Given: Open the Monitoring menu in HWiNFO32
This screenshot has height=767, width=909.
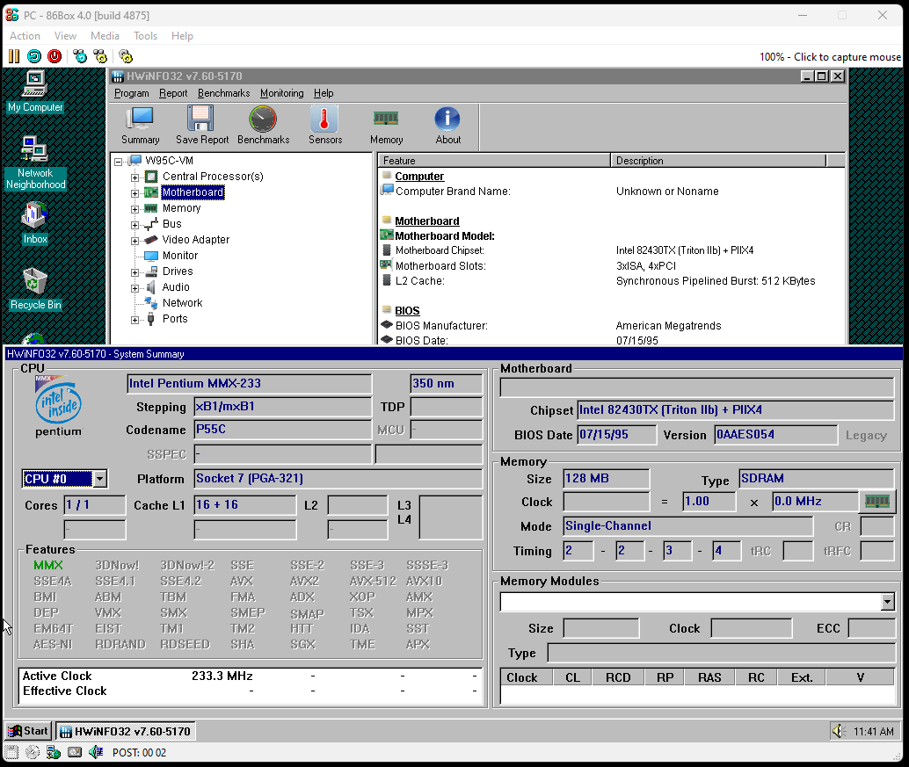Looking at the screenshot, I should coord(281,92).
